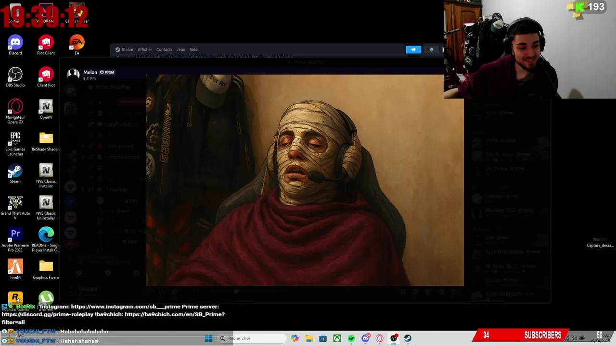
Task: Open the Aide menu in Steam
Action: [193, 49]
